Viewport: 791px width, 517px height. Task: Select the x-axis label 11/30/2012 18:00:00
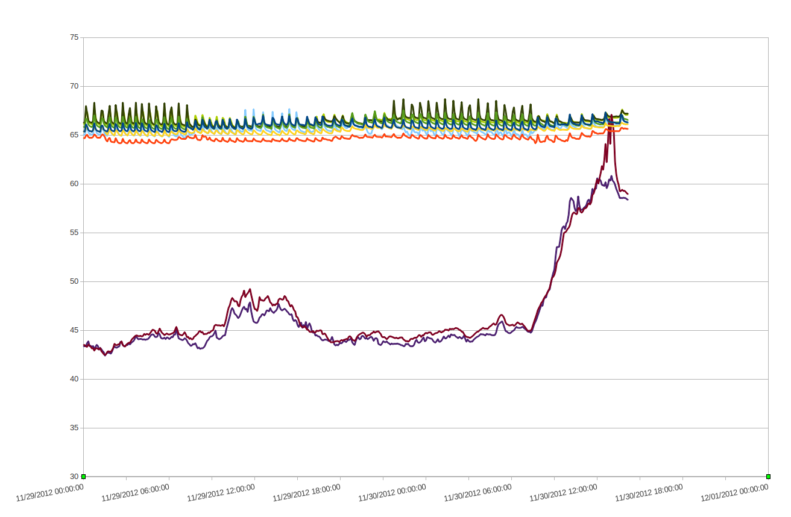click(x=649, y=493)
